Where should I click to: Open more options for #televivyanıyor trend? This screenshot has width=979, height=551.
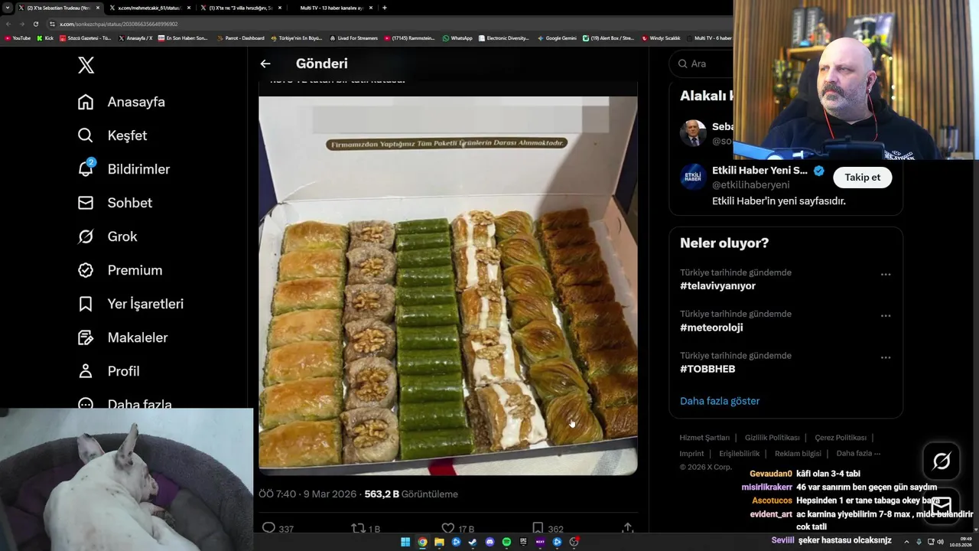(x=886, y=274)
